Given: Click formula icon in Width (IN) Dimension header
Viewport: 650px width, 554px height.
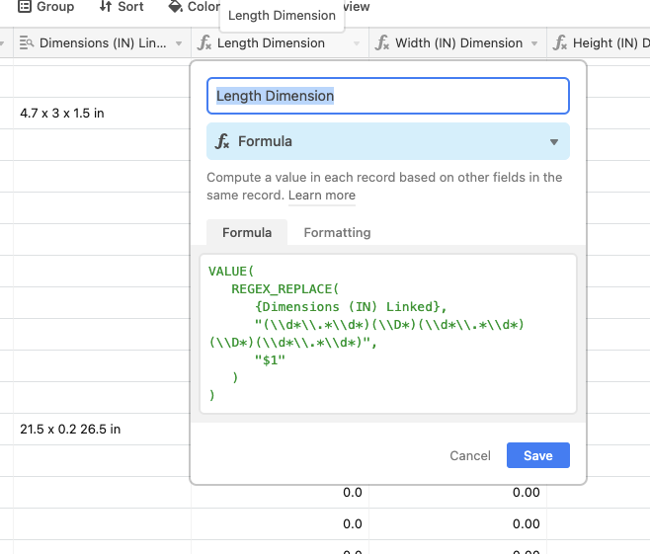Looking at the screenshot, I should (x=381, y=42).
